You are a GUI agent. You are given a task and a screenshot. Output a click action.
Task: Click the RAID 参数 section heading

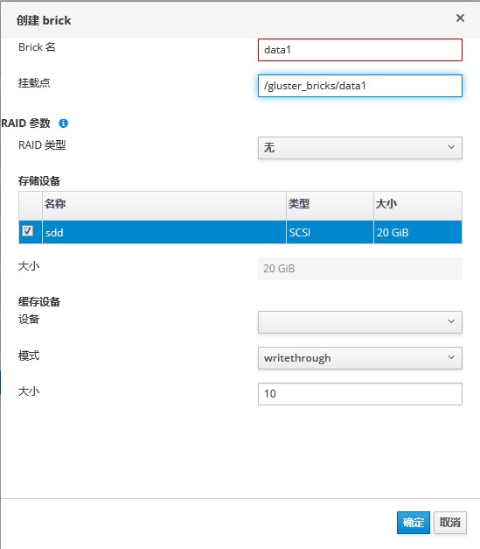coord(26,123)
